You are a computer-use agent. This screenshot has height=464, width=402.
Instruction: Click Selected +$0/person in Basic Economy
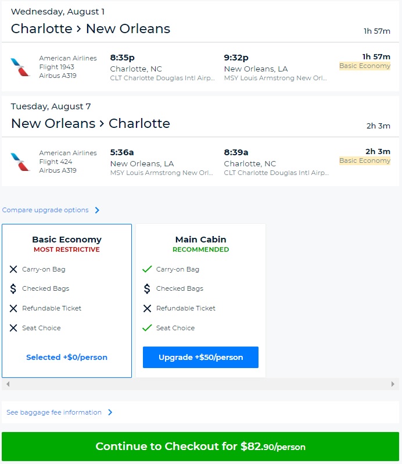[x=67, y=357]
